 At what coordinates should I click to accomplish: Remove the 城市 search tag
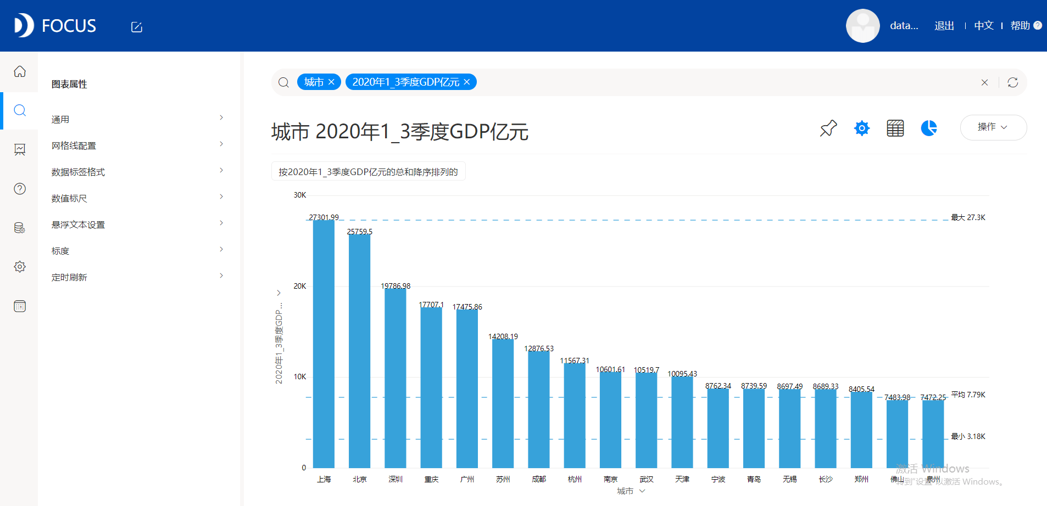click(331, 82)
